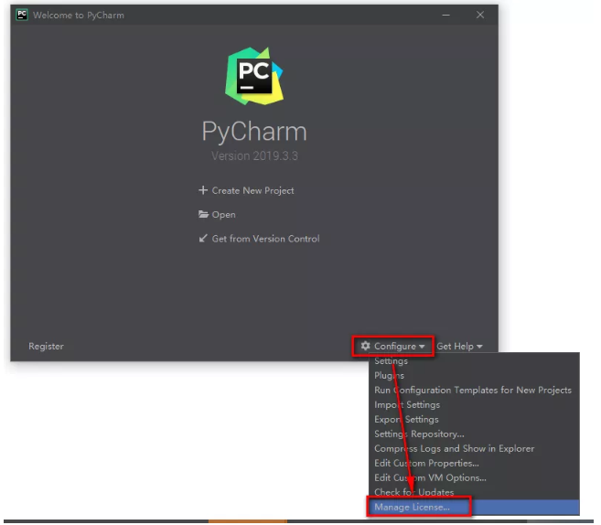The height and width of the screenshot is (525, 601).
Task: Create New Project
Action: point(253,190)
